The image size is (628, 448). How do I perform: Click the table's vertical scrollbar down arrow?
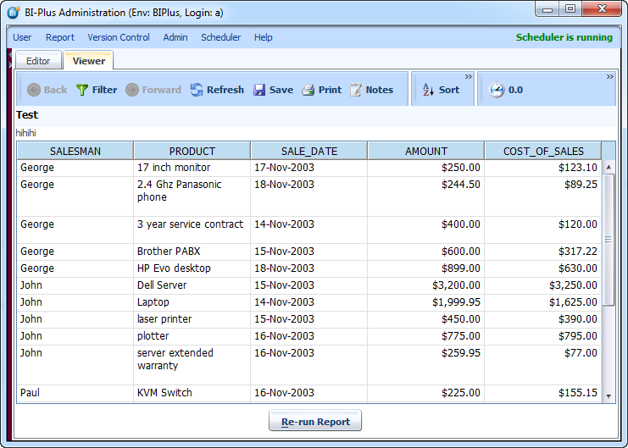click(x=609, y=394)
